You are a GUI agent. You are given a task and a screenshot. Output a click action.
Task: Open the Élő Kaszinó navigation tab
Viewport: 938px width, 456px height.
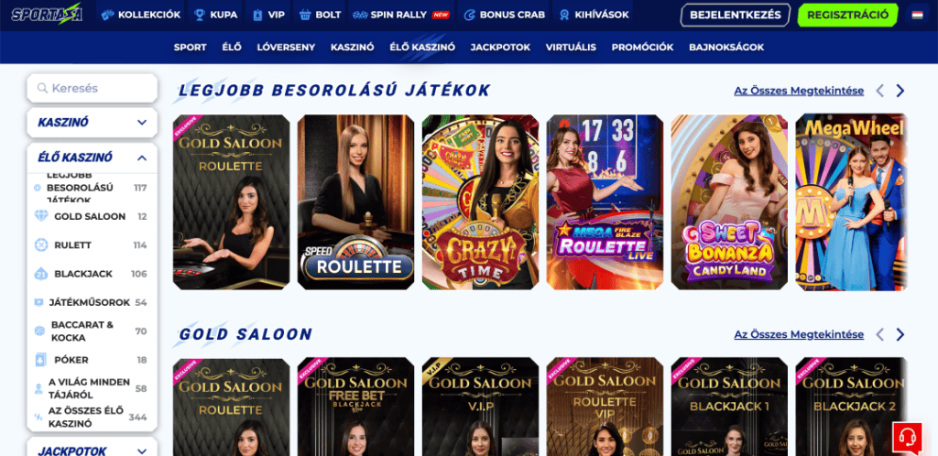point(422,48)
